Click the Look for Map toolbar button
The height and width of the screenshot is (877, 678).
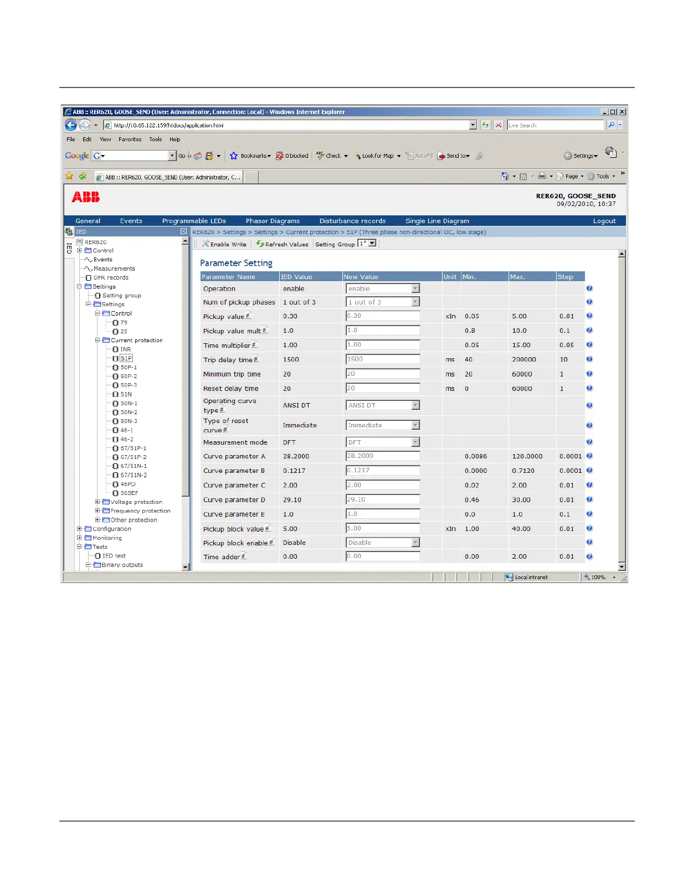pyautogui.click(x=377, y=156)
